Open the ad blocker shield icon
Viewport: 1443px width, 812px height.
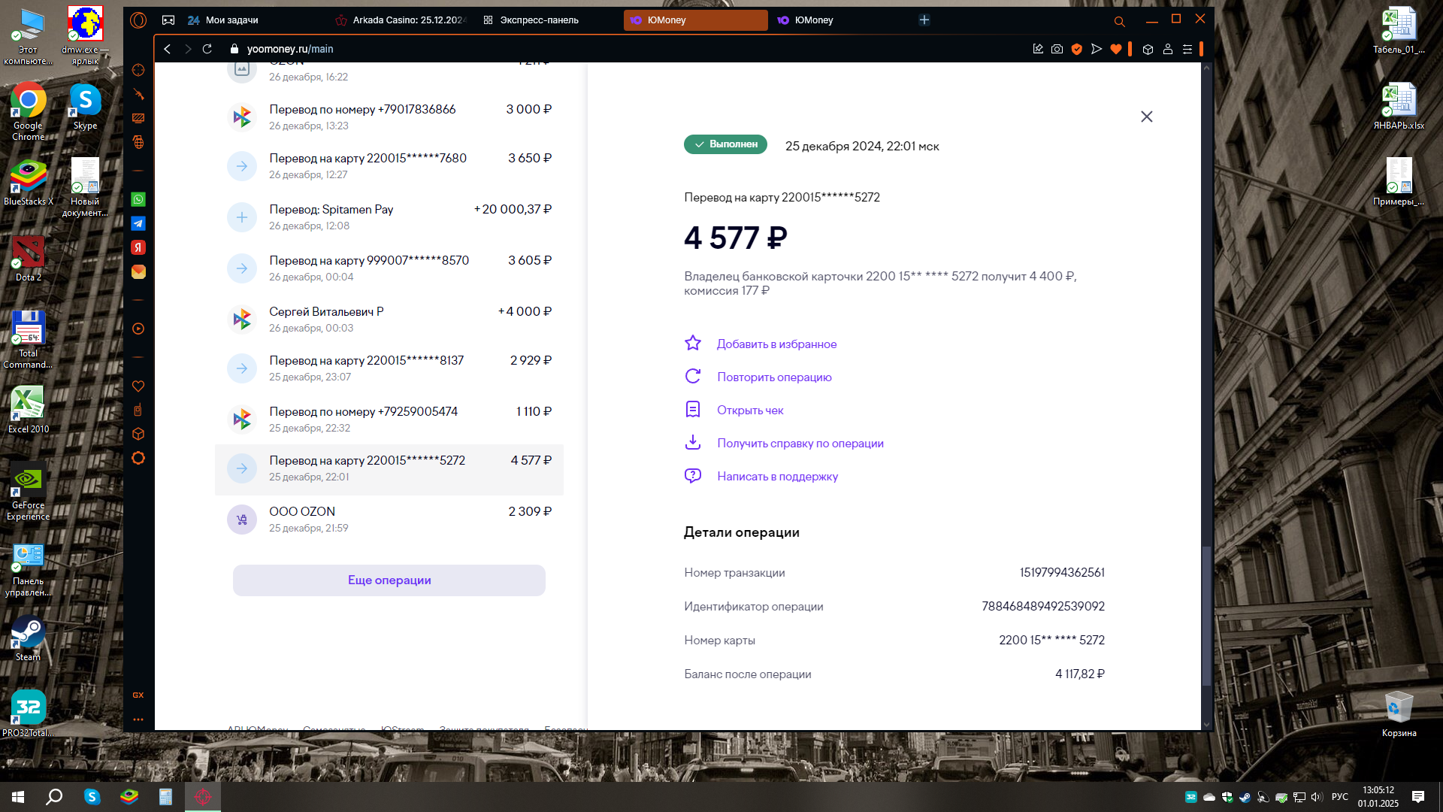click(1077, 49)
